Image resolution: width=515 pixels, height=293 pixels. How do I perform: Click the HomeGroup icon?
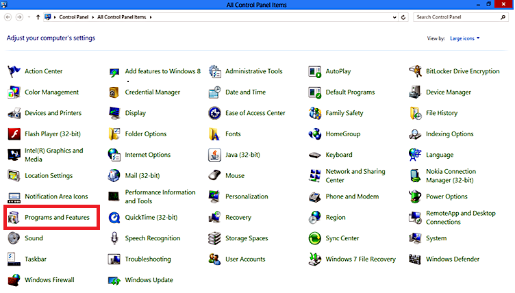(x=315, y=134)
